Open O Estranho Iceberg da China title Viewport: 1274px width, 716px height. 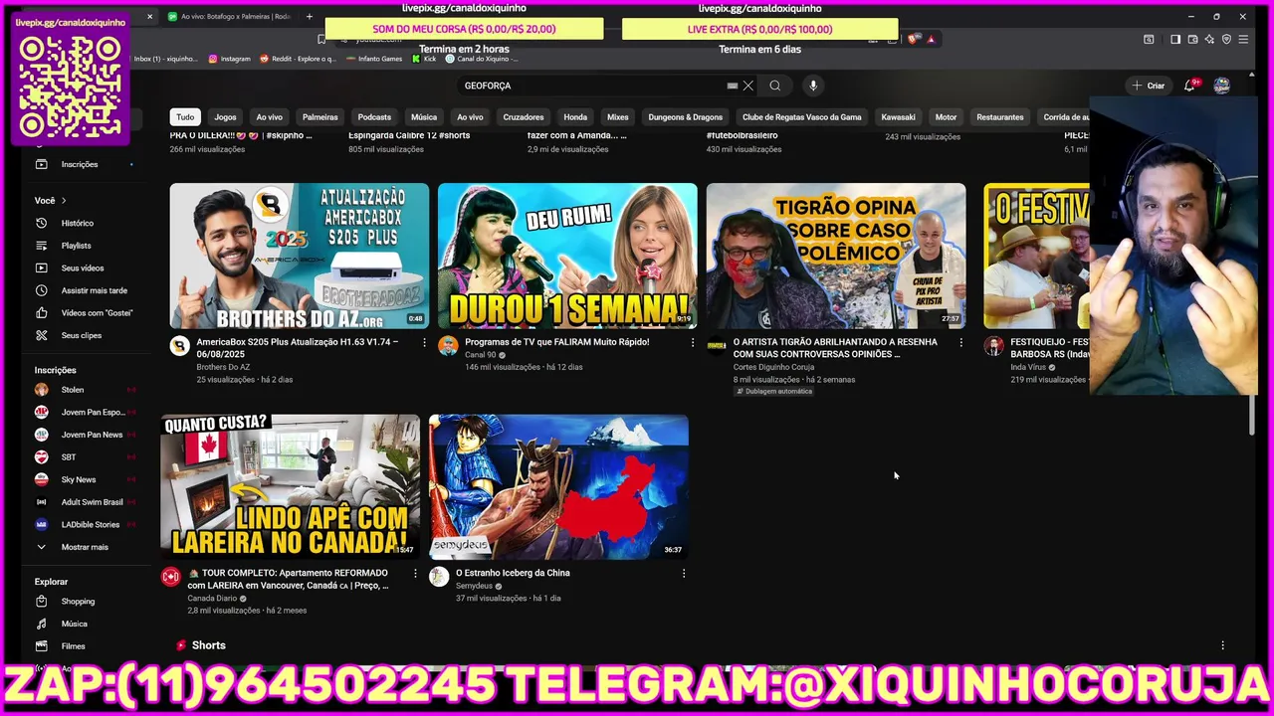point(513,573)
